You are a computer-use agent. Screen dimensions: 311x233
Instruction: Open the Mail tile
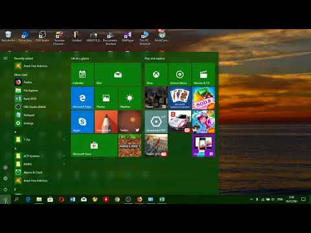pyautogui.click(x=118, y=74)
